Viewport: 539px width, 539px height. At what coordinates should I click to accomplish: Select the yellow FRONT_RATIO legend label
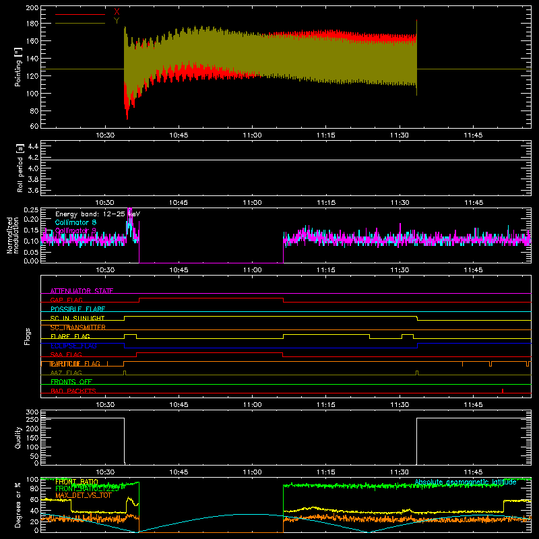(x=77, y=482)
